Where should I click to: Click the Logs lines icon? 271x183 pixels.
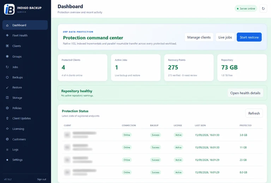7,150
